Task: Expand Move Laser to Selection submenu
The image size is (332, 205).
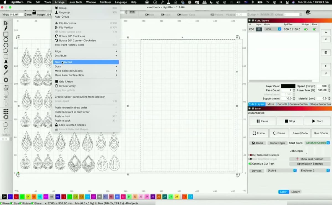Action: pos(86,75)
